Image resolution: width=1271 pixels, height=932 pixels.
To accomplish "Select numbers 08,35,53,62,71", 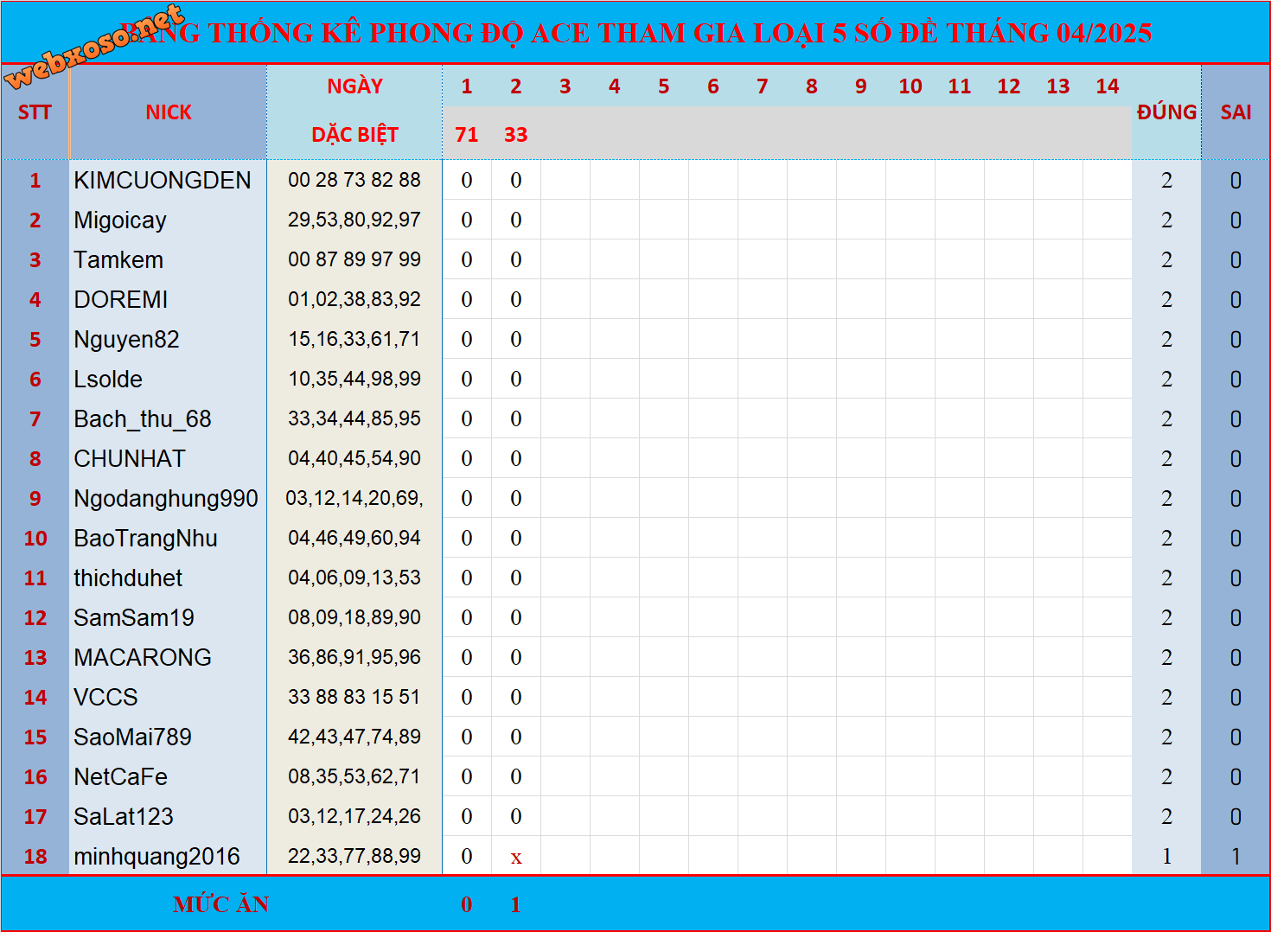I will [x=354, y=776].
